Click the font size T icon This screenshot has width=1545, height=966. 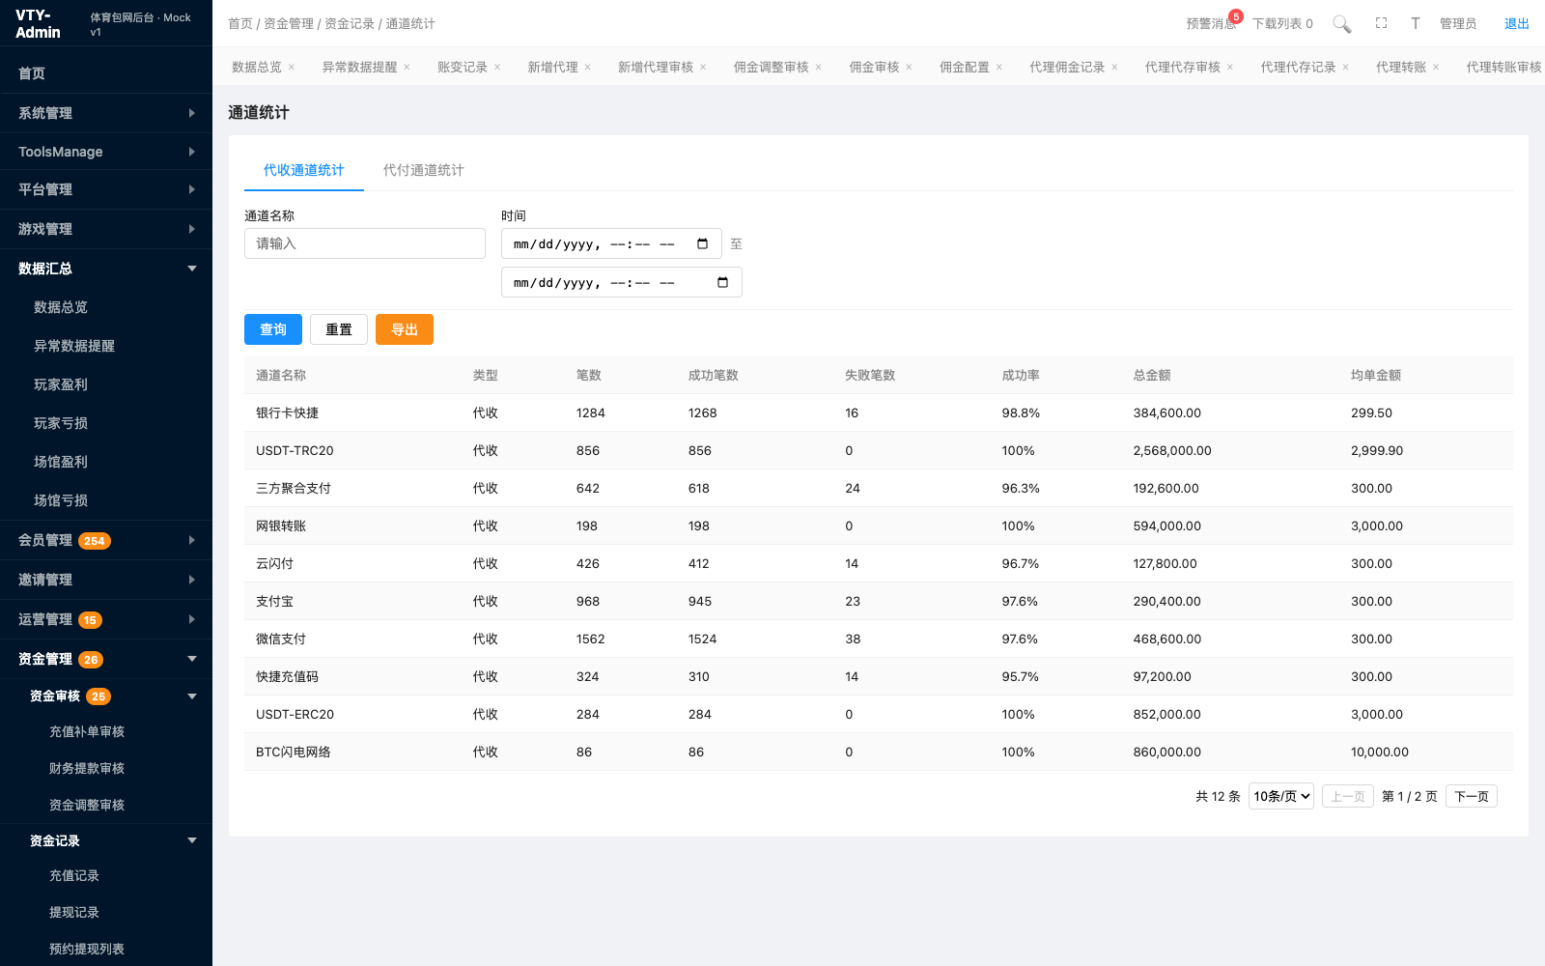(x=1415, y=23)
